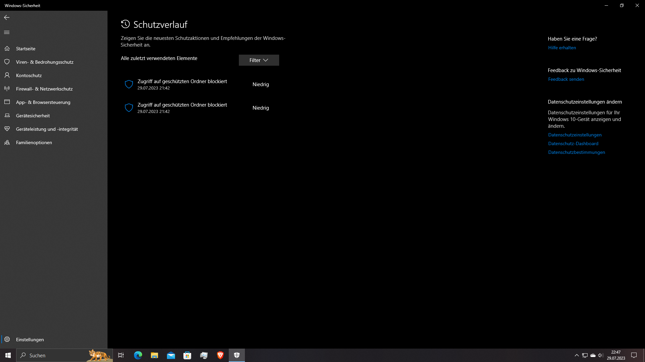Open Familienoptionen section
This screenshot has width=645, height=362.
[x=34, y=142]
